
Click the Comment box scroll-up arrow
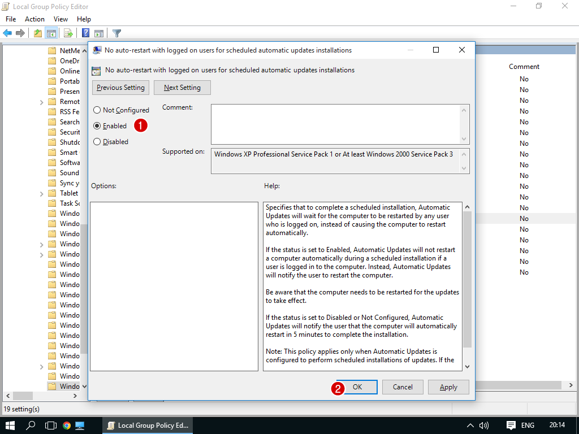click(x=464, y=110)
